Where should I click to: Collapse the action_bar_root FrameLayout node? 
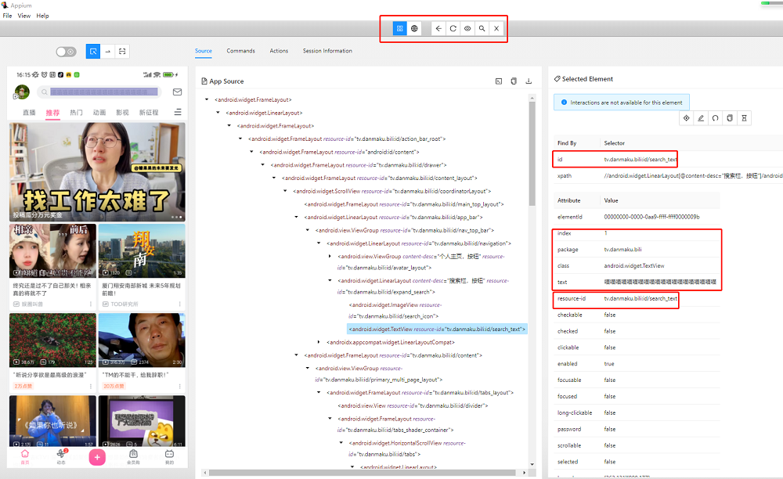(240, 139)
